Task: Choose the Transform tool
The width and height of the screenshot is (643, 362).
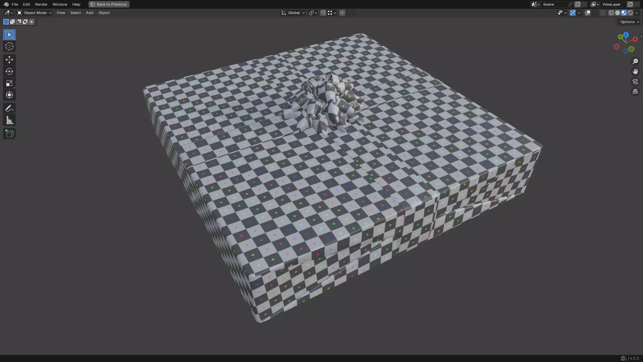Action: (x=9, y=95)
